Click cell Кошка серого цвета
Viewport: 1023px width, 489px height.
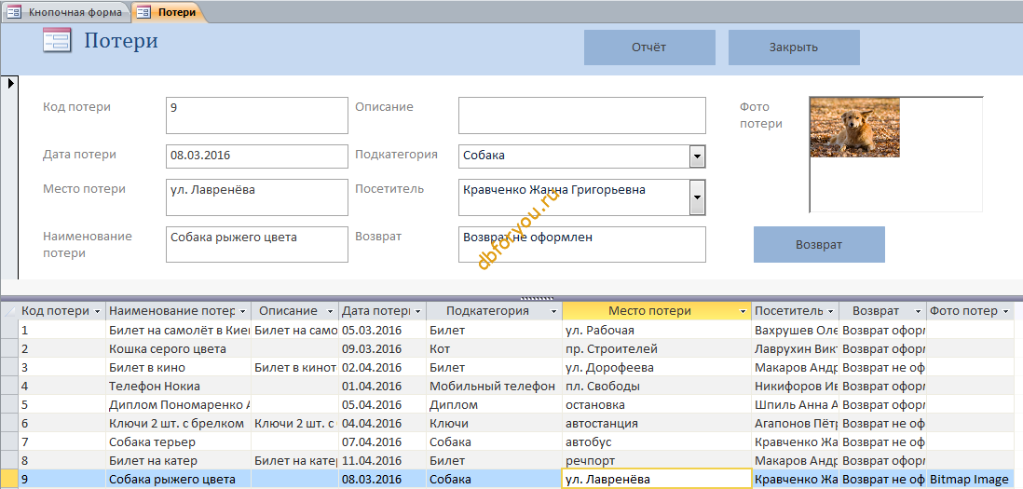(179, 348)
